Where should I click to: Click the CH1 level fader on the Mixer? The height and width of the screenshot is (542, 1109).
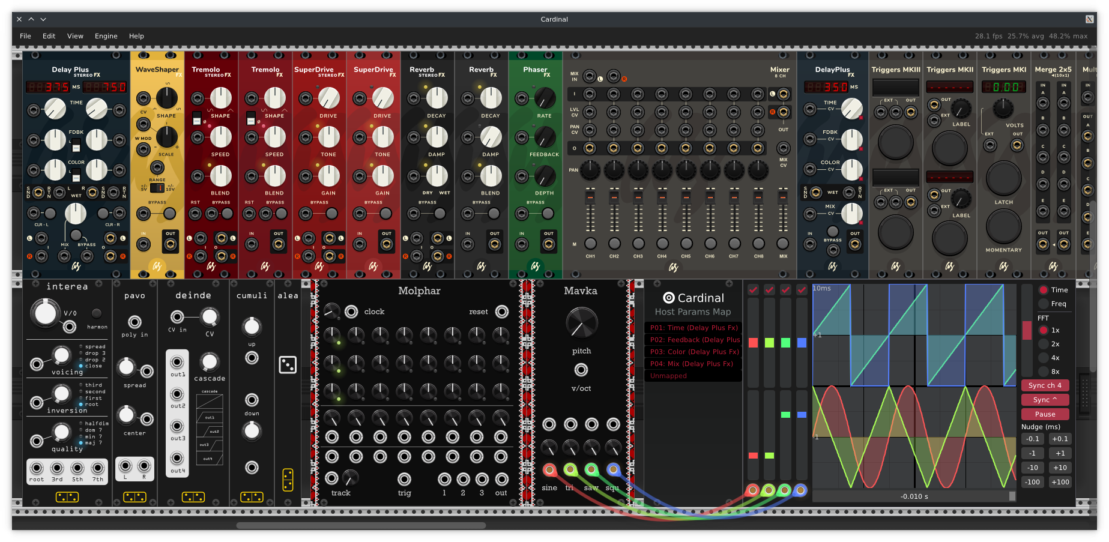tap(590, 198)
